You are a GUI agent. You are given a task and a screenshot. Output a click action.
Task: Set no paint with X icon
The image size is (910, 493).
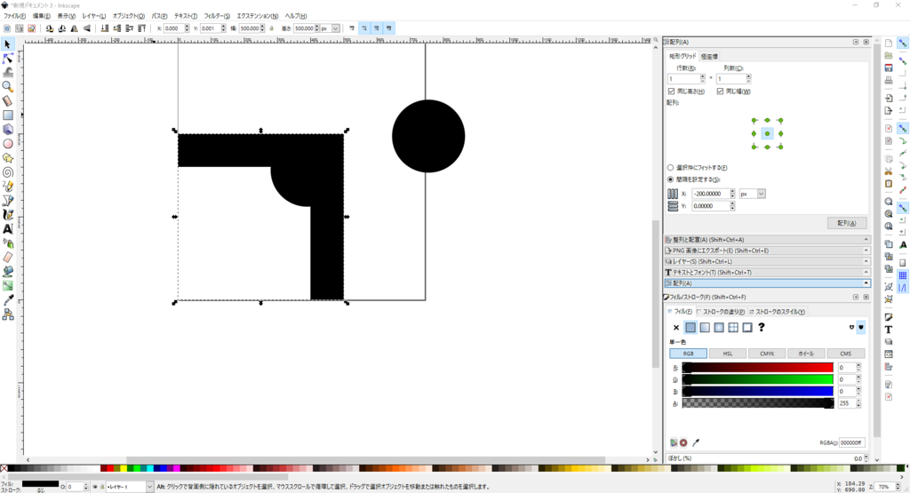[676, 328]
